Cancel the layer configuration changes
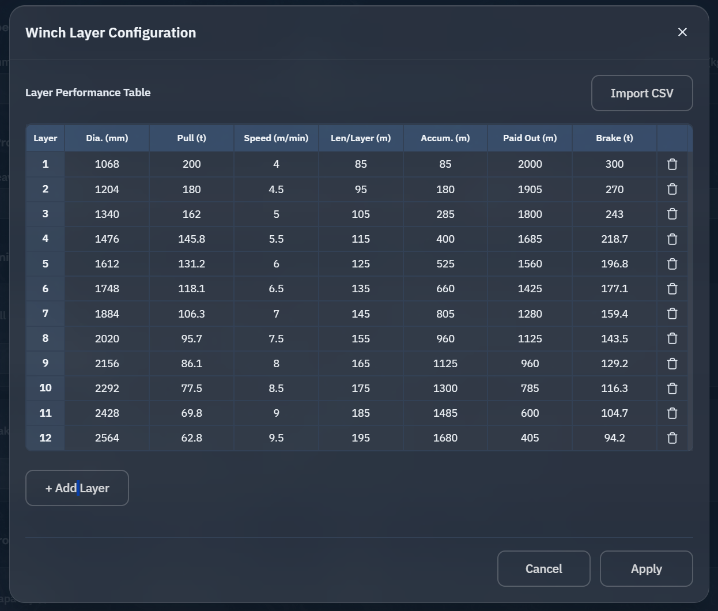Viewport: 718px width, 611px height. 543,568
